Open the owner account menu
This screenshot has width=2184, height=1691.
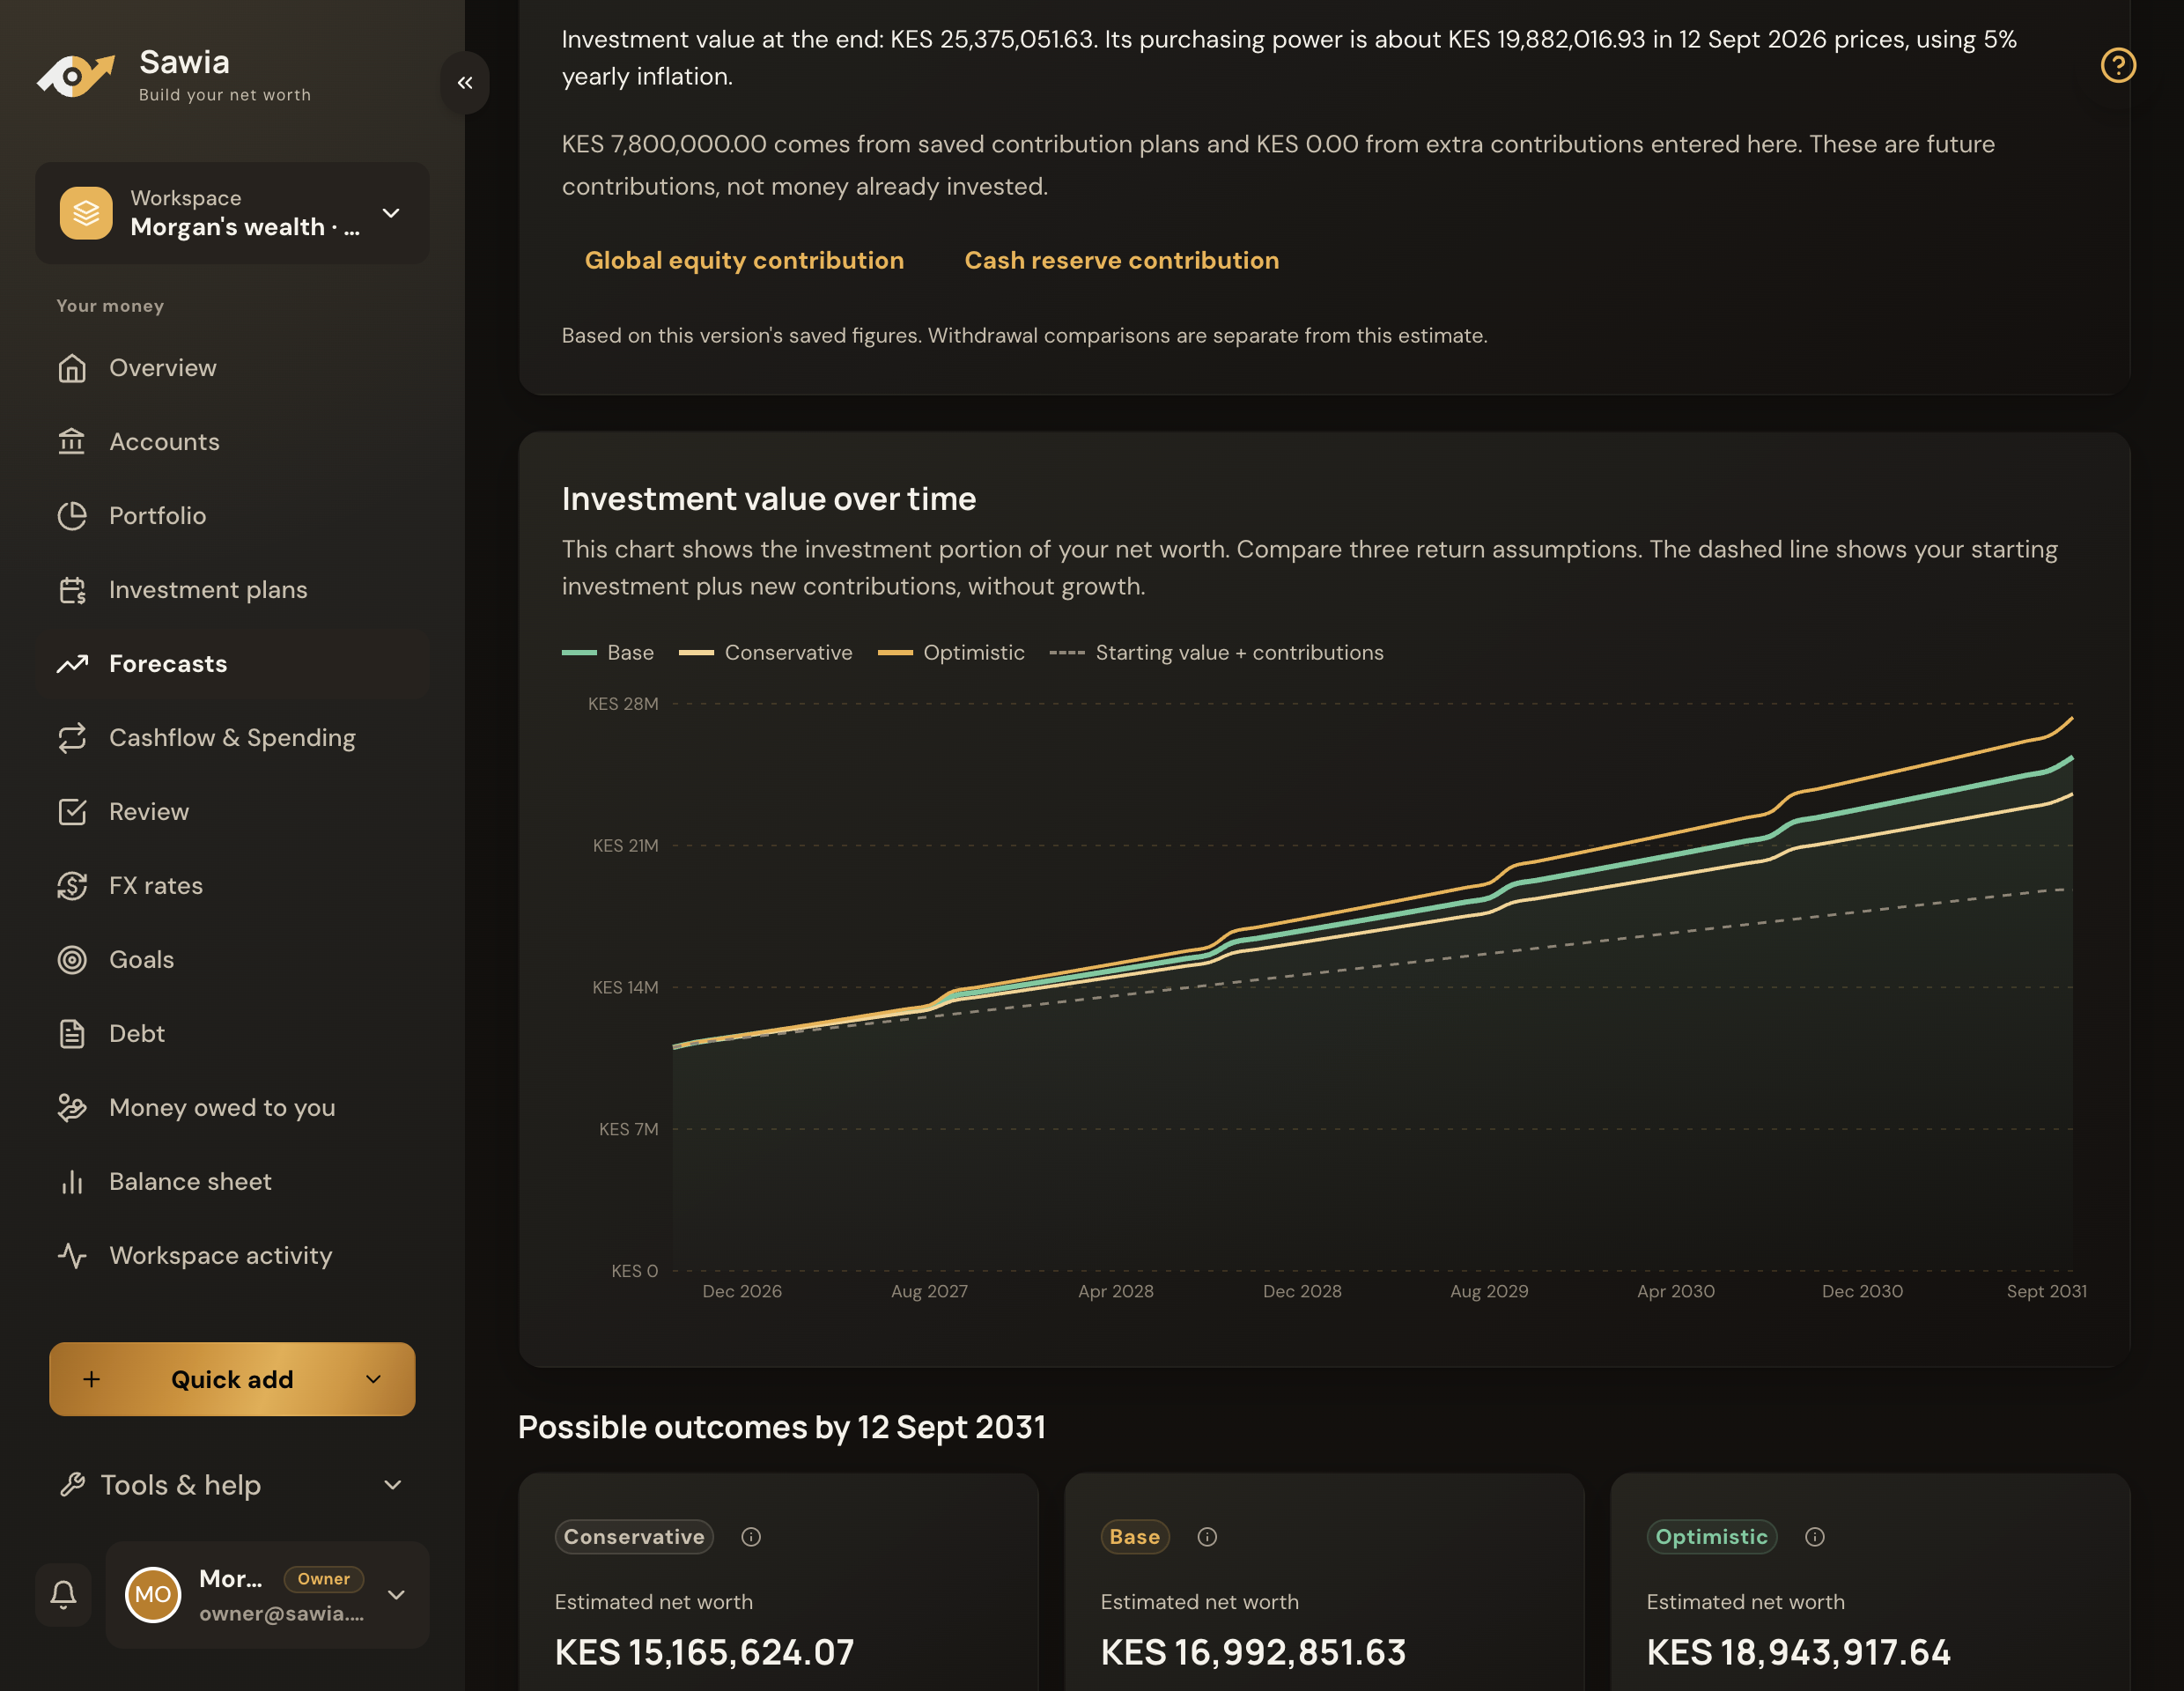tap(267, 1594)
